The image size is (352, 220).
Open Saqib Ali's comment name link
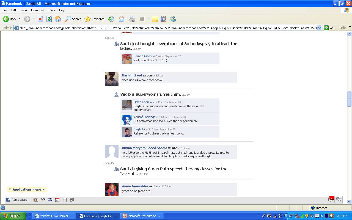tap(139, 129)
